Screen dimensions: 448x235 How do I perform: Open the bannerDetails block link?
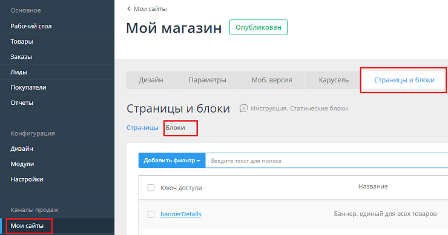[x=181, y=214]
